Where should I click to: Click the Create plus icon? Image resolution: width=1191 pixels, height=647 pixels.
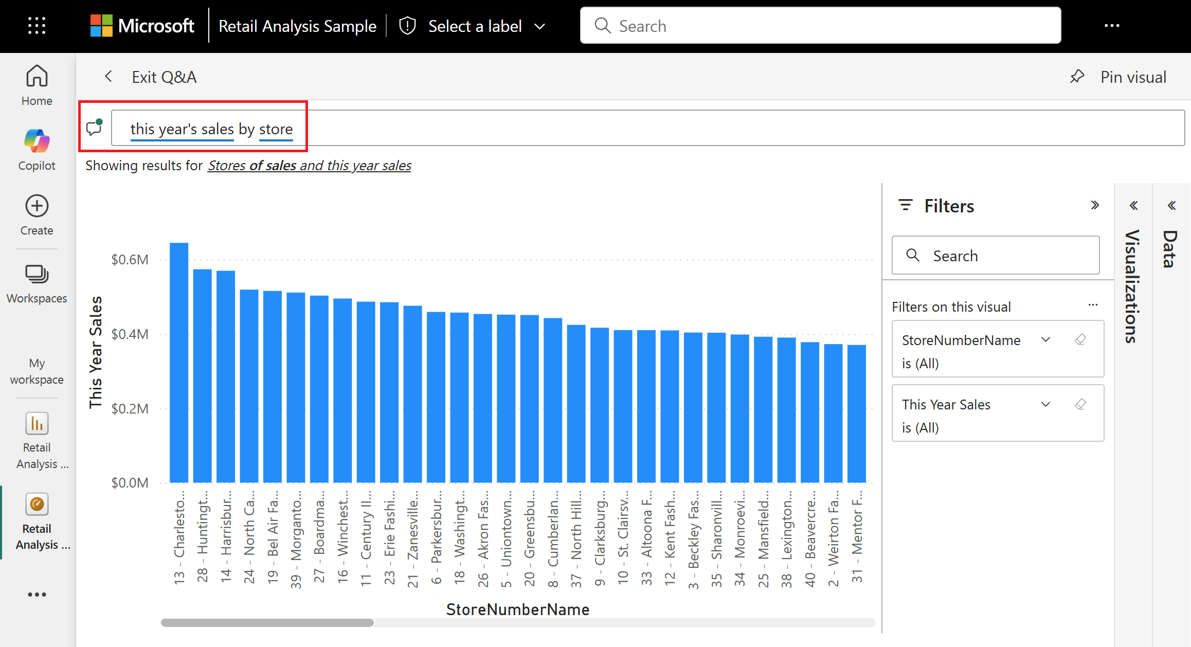click(37, 206)
